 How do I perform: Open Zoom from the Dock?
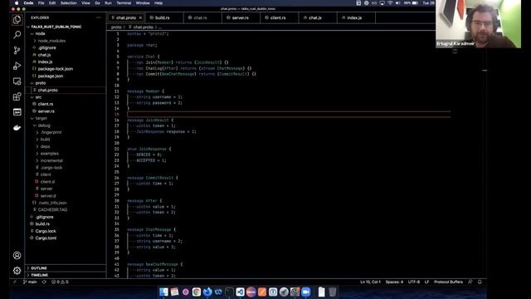coord(306,292)
